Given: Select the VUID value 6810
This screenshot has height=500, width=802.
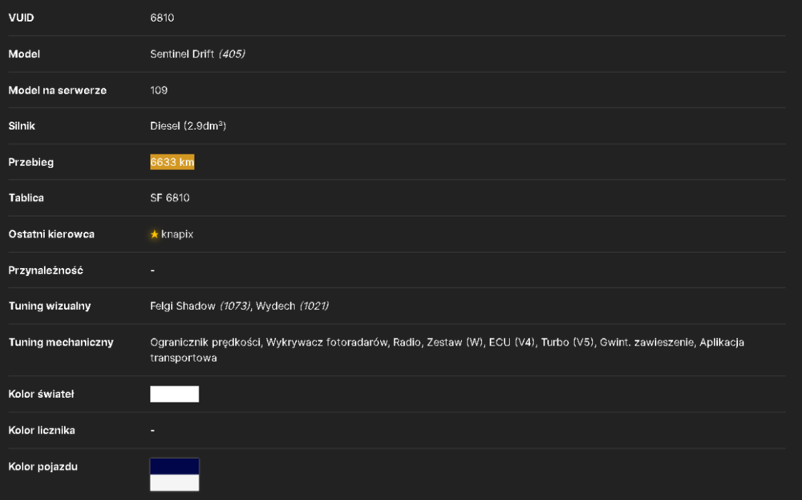Looking at the screenshot, I should [x=162, y=18].
